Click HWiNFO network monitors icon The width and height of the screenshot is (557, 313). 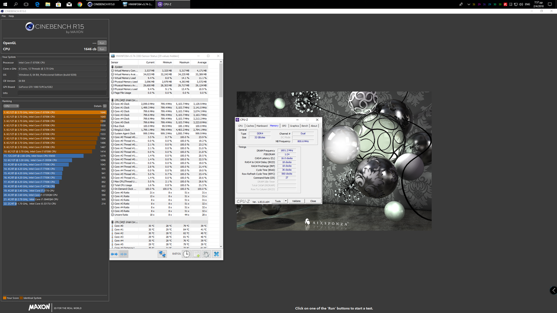[162, 254]
